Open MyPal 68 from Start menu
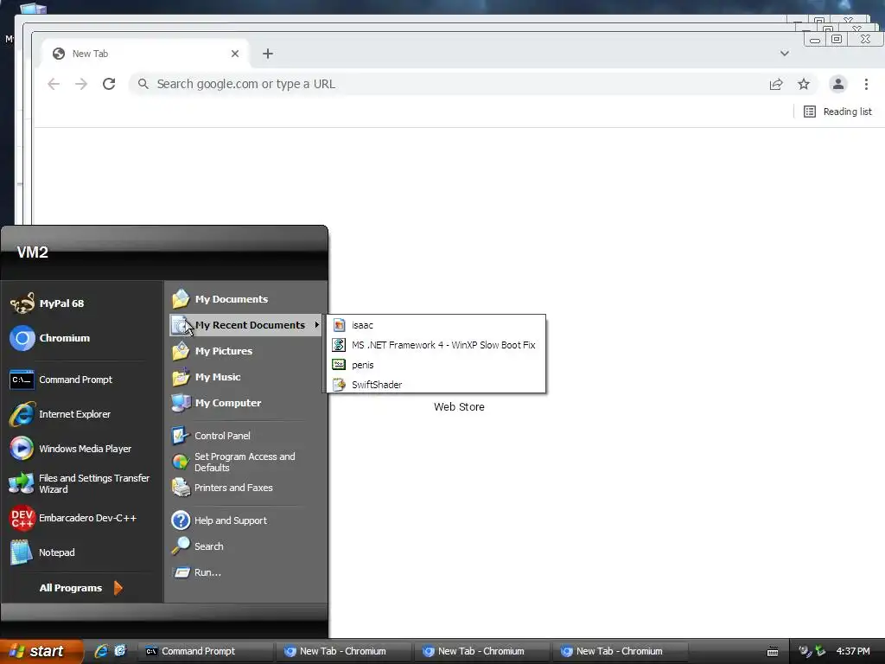Screen dimensions: 885x664 tap(48, 303)
